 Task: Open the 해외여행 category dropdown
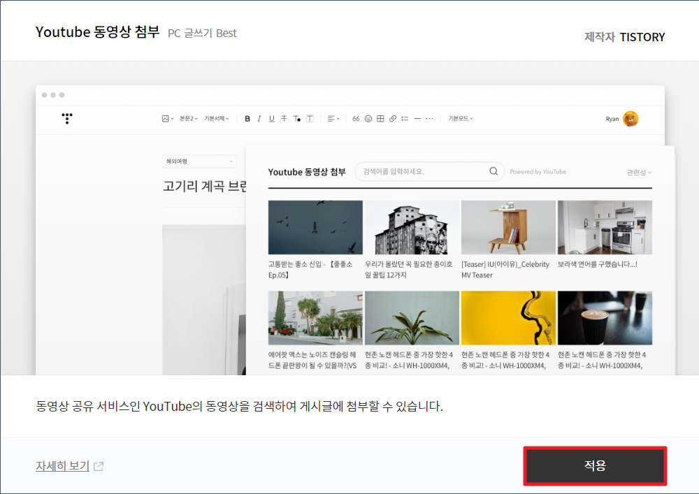(199, 161)
